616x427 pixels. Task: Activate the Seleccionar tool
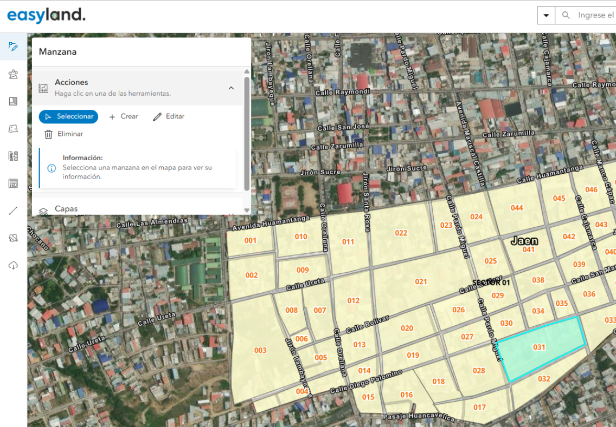[69, 116]
